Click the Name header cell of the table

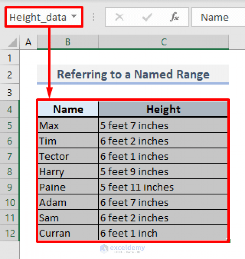(67, 109)
